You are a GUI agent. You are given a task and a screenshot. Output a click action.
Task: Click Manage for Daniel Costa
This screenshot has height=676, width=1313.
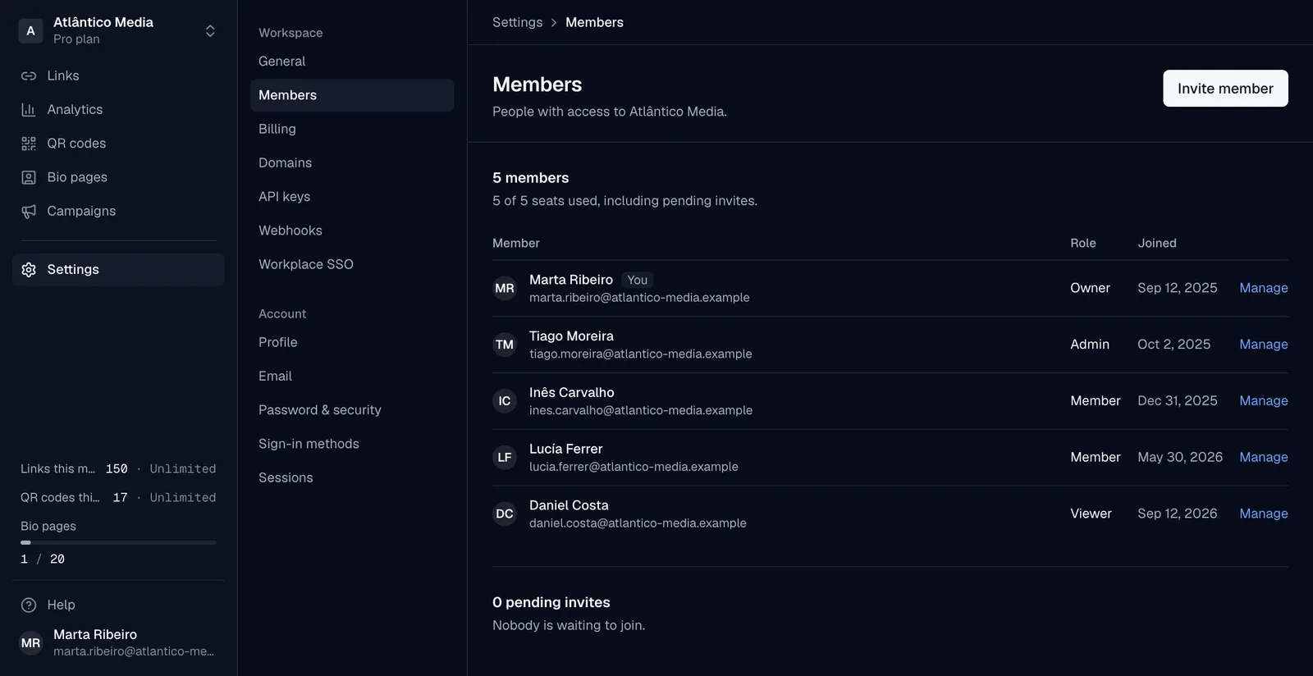click(x=1264, y=514)
